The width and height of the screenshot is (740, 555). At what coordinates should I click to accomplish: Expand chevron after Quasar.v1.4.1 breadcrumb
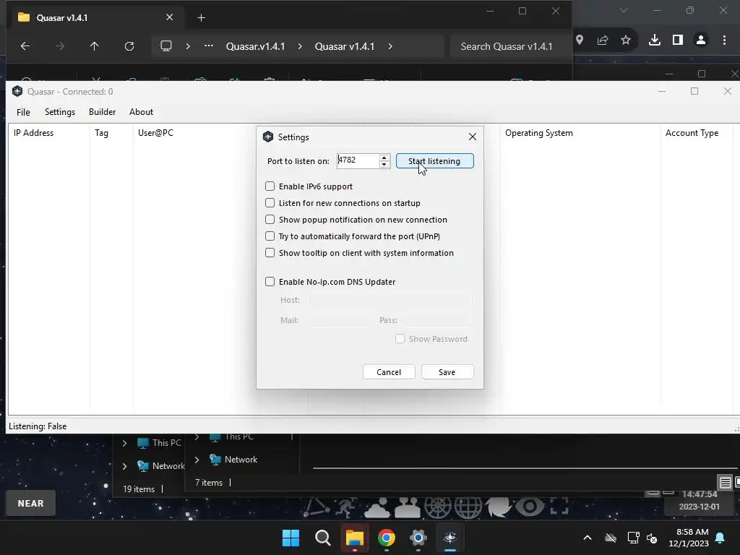pyautogui.click(x=300, y=46)
